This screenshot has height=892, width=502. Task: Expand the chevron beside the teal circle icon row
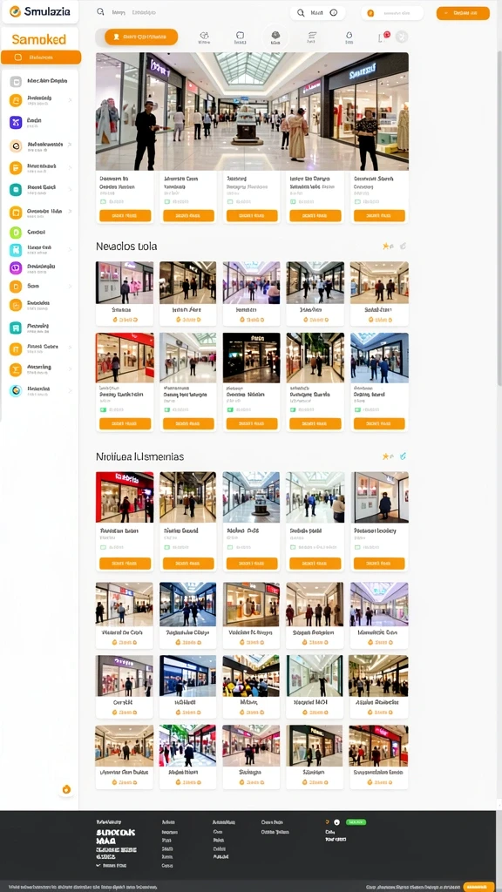click(70, 189)
